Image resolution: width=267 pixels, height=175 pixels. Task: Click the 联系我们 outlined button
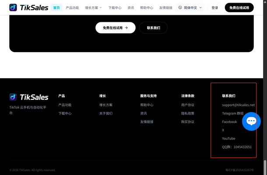[154, 28]
